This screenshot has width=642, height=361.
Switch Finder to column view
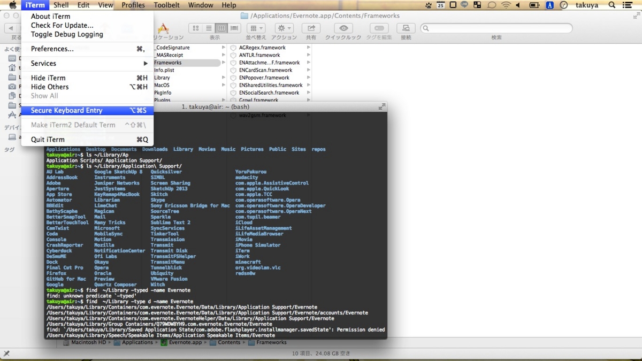(221, 28)
